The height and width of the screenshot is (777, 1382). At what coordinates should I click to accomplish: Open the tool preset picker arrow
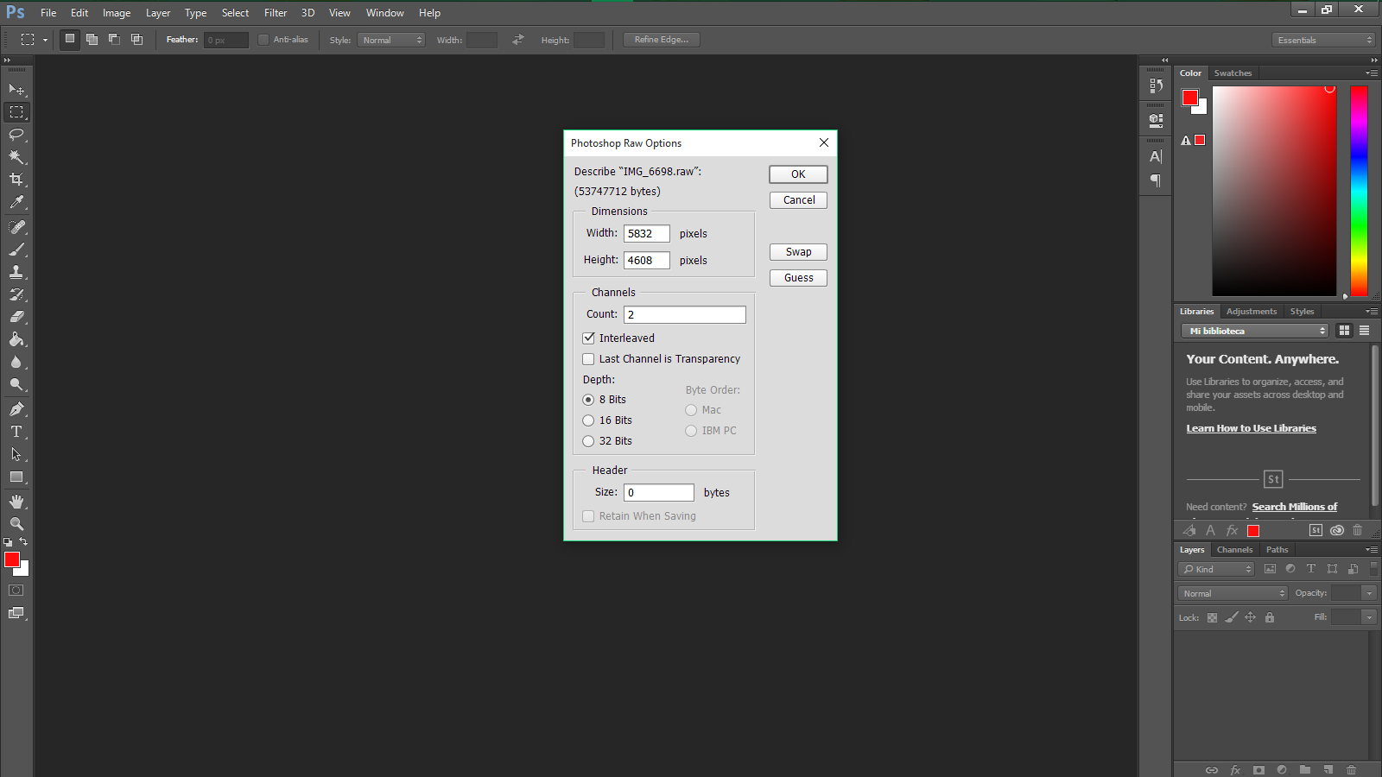coord(45,40)
